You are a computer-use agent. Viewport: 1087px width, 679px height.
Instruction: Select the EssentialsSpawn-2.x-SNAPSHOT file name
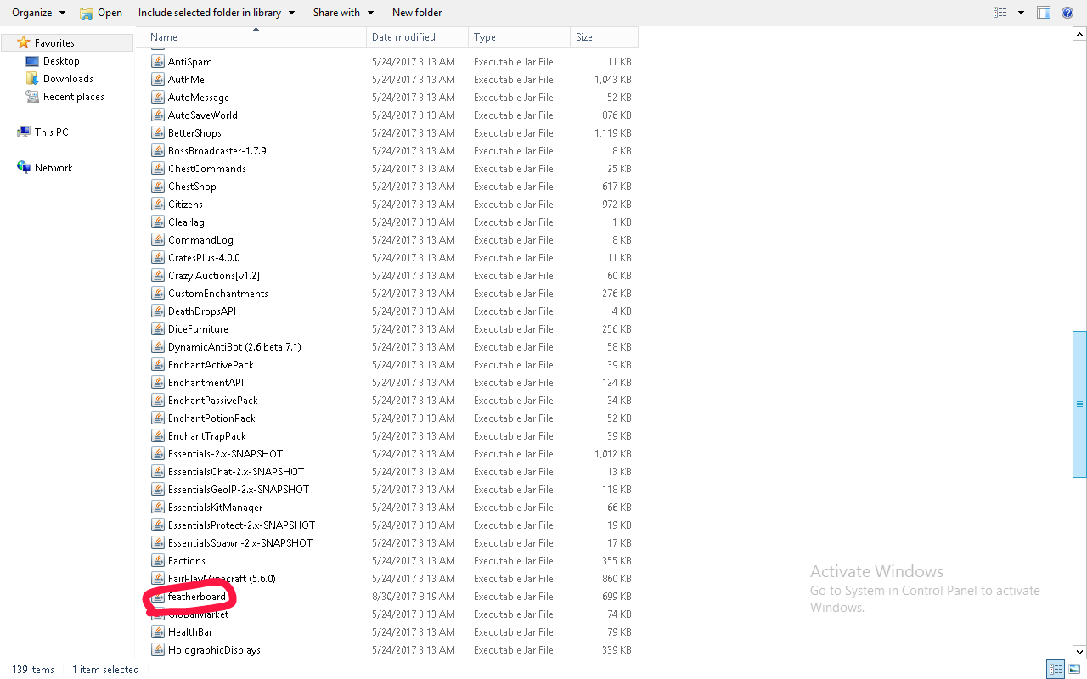240,543
